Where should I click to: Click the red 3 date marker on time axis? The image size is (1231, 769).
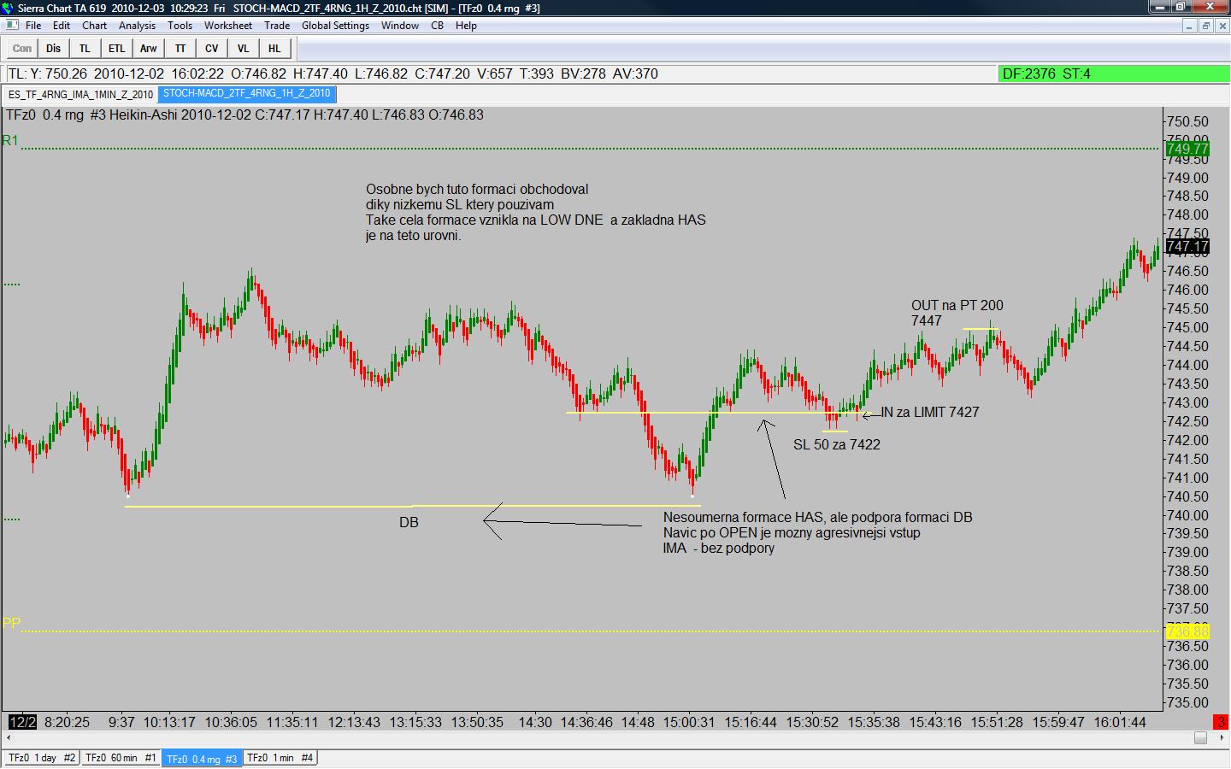1221,722
